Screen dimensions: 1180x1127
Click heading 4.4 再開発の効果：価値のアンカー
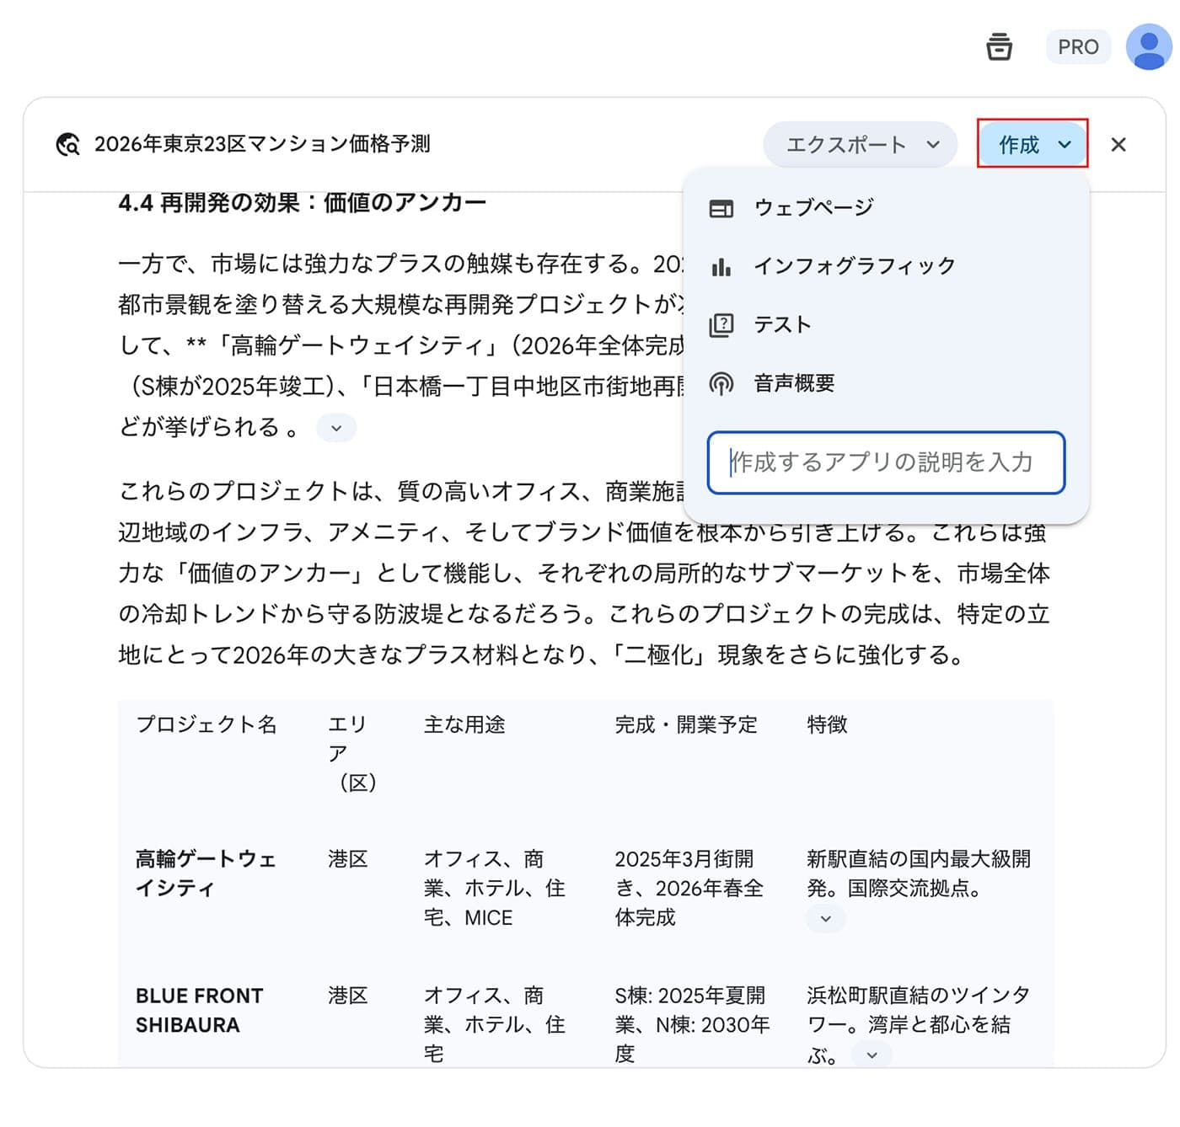pyautogui.click(x=302, y=203)
